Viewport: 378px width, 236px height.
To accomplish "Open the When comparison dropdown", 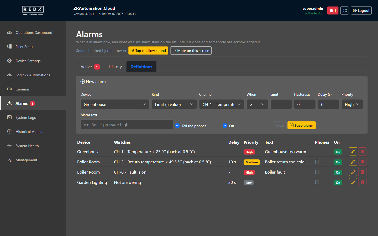I will tap(257, 104).
